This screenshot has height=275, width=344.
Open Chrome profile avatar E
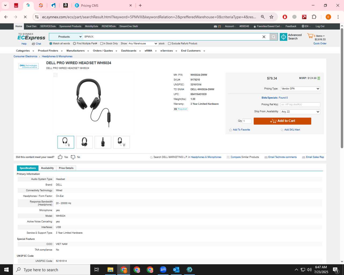(x=328, y=17)
